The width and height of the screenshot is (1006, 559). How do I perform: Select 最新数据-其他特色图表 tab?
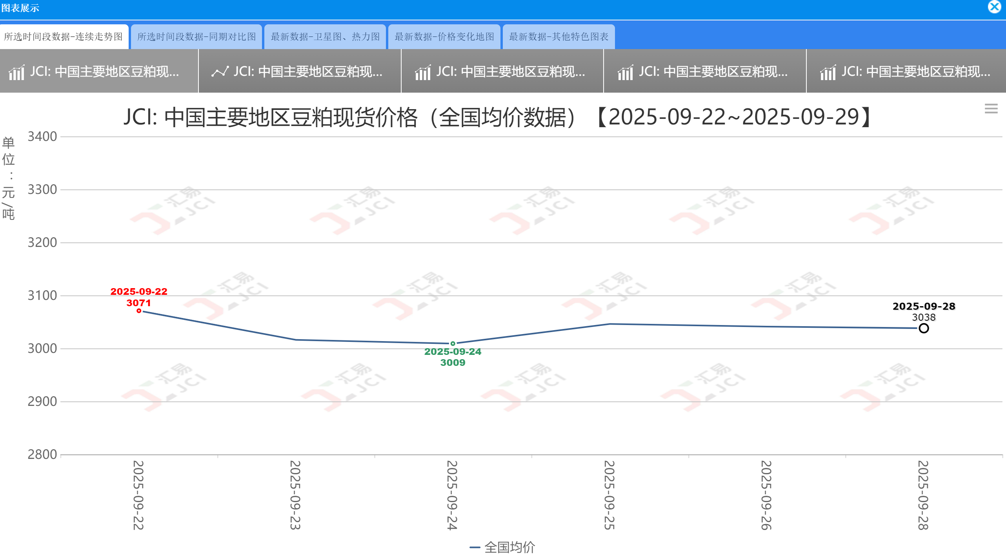(558, 37)
